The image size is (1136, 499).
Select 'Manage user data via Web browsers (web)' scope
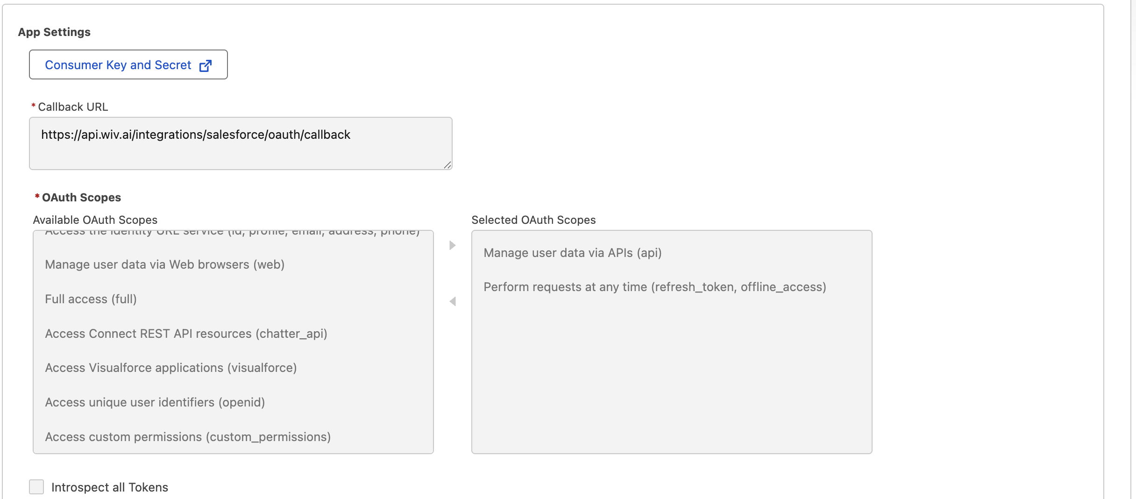click(x=164, y=264)
